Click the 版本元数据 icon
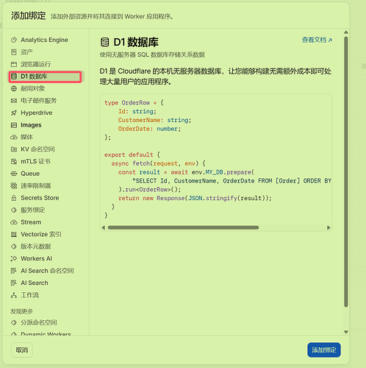366x368 pixels. pos(14,247)
